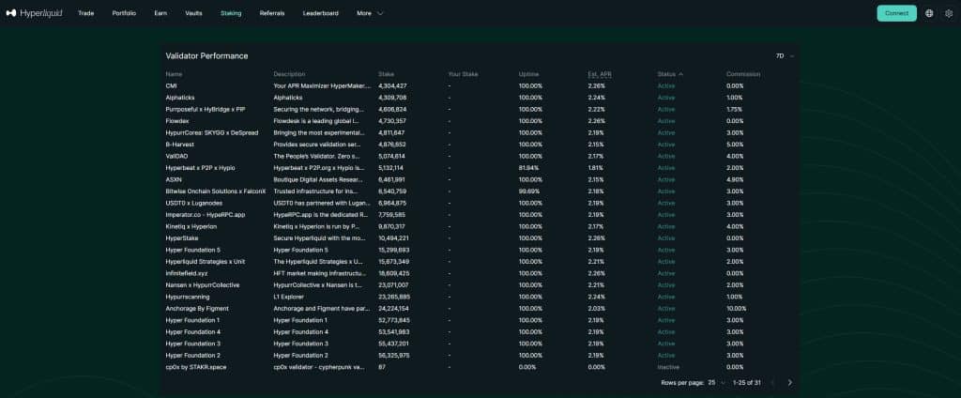Click the 1.81% estimated APR value

pyautogui.click(x=596, y=167)
